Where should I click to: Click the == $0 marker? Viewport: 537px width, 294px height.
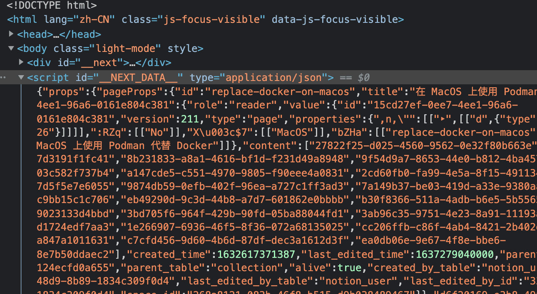[355, 77]
